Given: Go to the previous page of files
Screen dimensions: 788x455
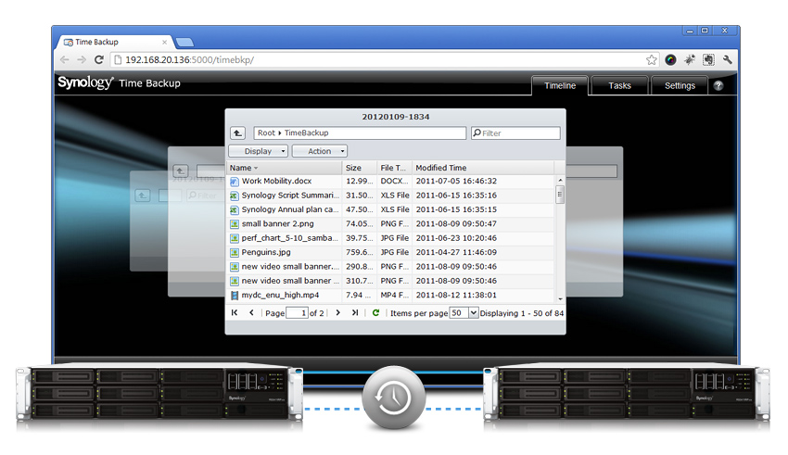Looking at the screenshot, I should [251, 313].
